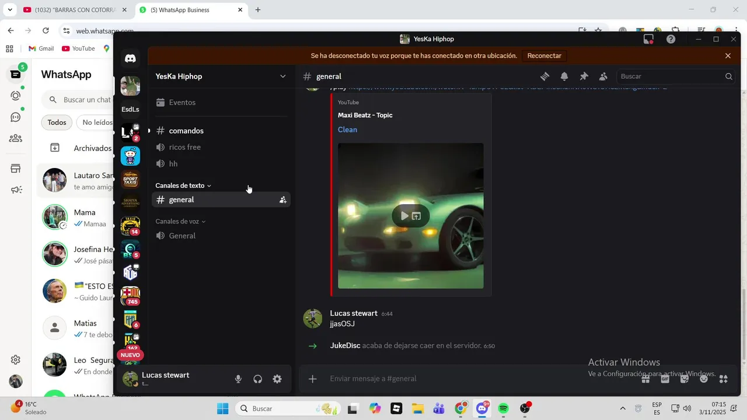Open the Sport Taxis server icon

[x=130, y=179]
